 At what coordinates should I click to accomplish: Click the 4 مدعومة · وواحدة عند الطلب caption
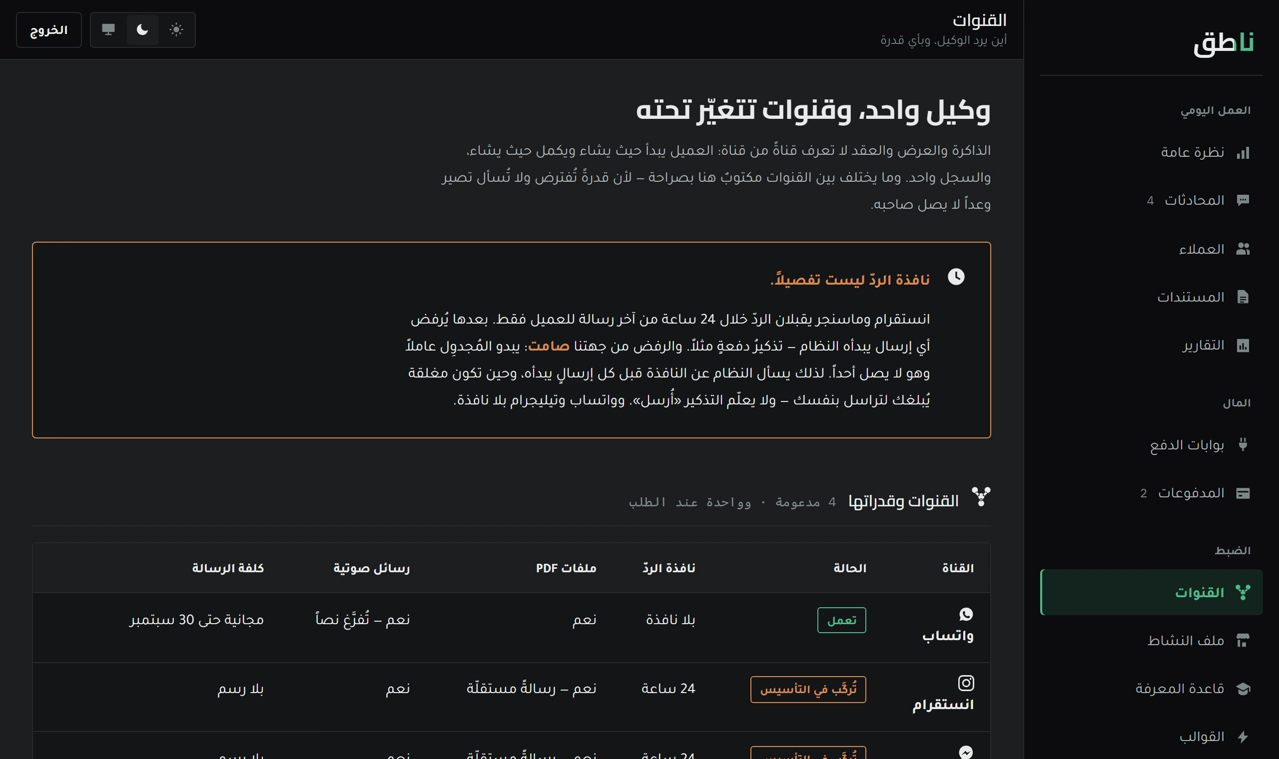732,502
